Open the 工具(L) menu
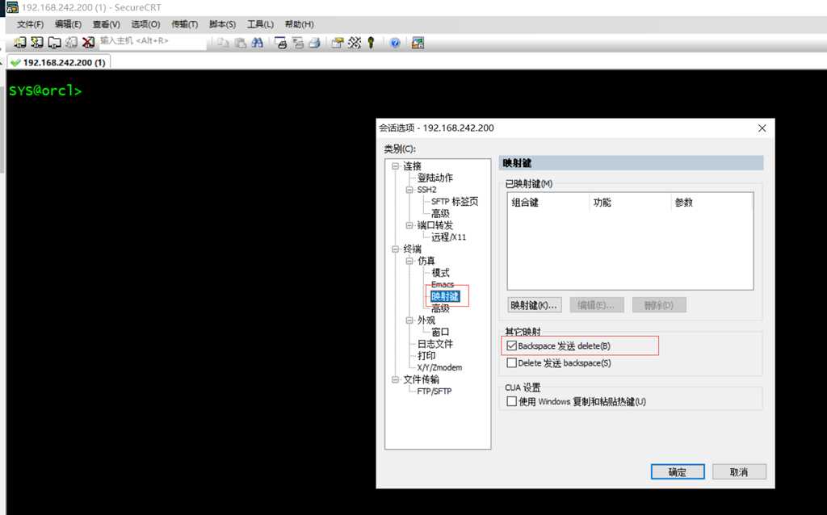Screen dimensions: 827x515 [261, 24]
